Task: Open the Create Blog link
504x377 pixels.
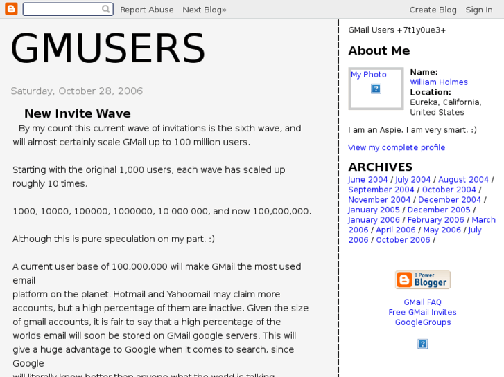Action: tap(433, 10)
